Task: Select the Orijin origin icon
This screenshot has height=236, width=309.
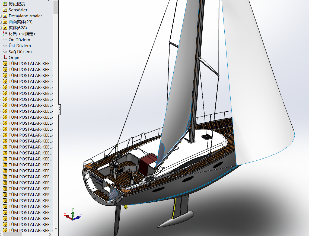Action: pos(5,57)
